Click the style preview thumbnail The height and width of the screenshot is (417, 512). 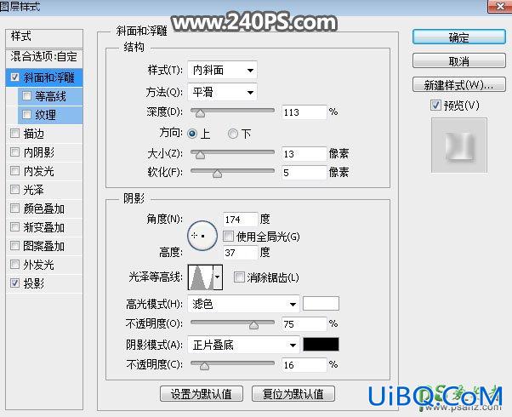(x=458, y=146)
